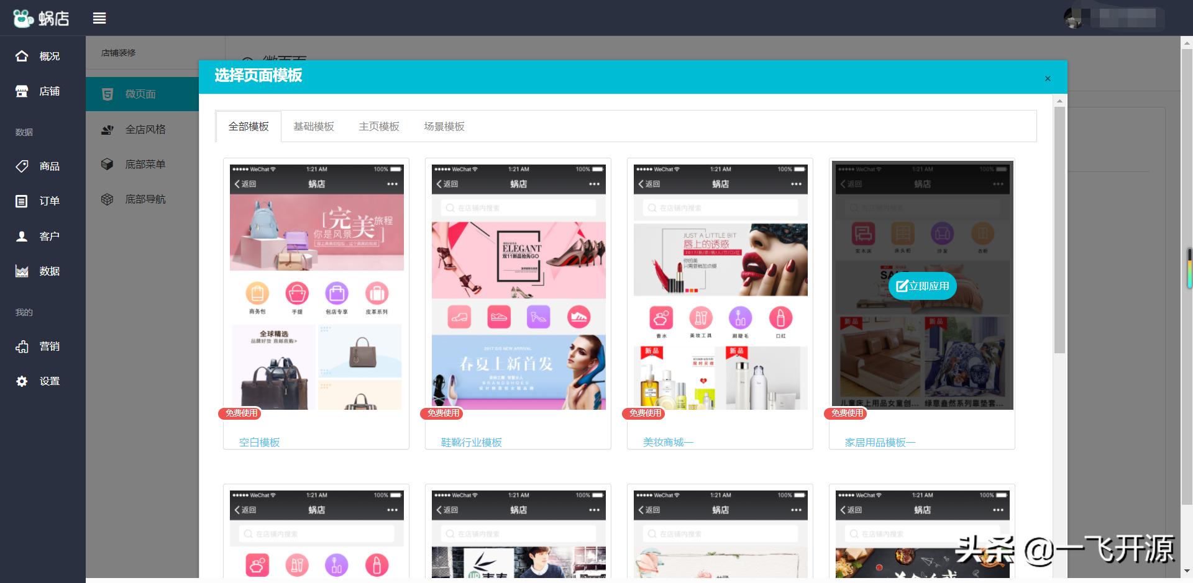Open the 家居用品模板一 link
Screen dimensions: 1193x583
point(880,442)
